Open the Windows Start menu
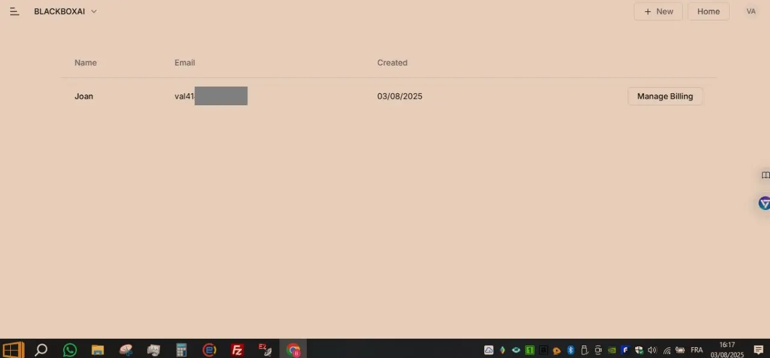This screenshot has height=358, width=770. coord(13,349)
